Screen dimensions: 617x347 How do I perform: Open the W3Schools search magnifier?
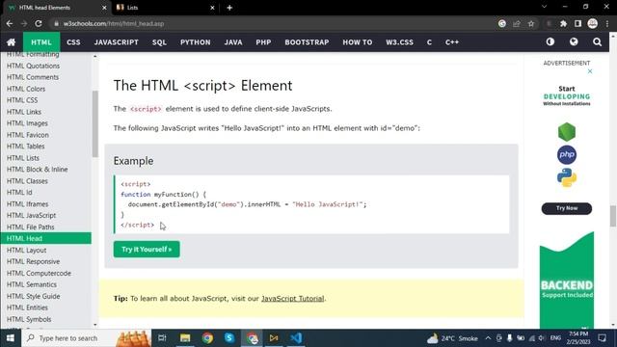point(597,41)
